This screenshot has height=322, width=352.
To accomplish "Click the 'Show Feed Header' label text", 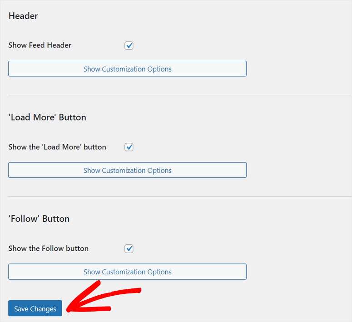I will click(x=40, y=45).
